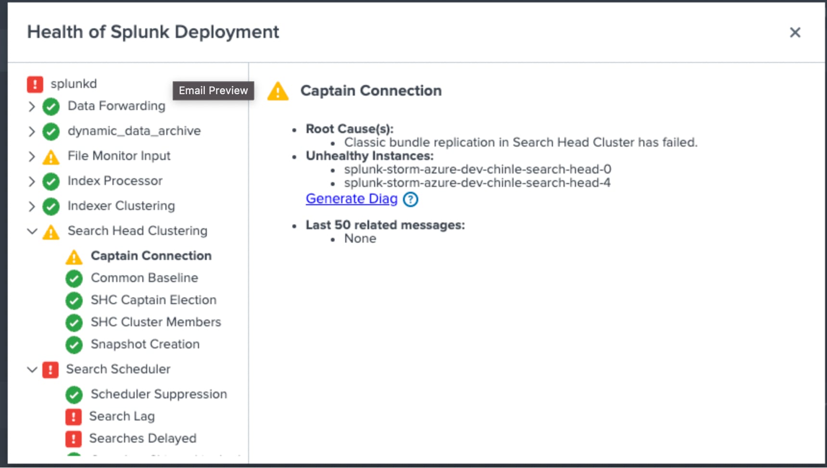Expand the Indexer Clustering node
The height and width of the screenshot is (468, 827).
click(x=32, y=206)
